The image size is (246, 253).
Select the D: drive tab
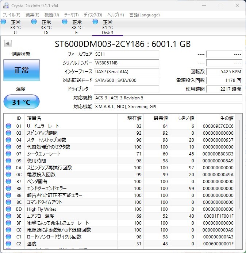click(x=46, y=27)
